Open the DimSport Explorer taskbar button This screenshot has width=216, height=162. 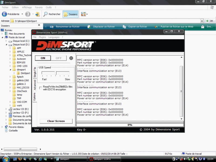coord(71,159)
